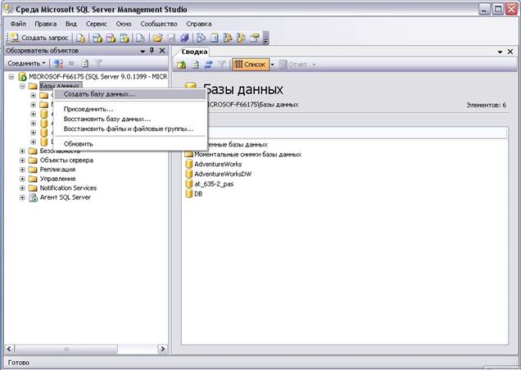Click the connect Object Explorer icon next to Соединить
This screenshot has height=370, width=521.
58,63
